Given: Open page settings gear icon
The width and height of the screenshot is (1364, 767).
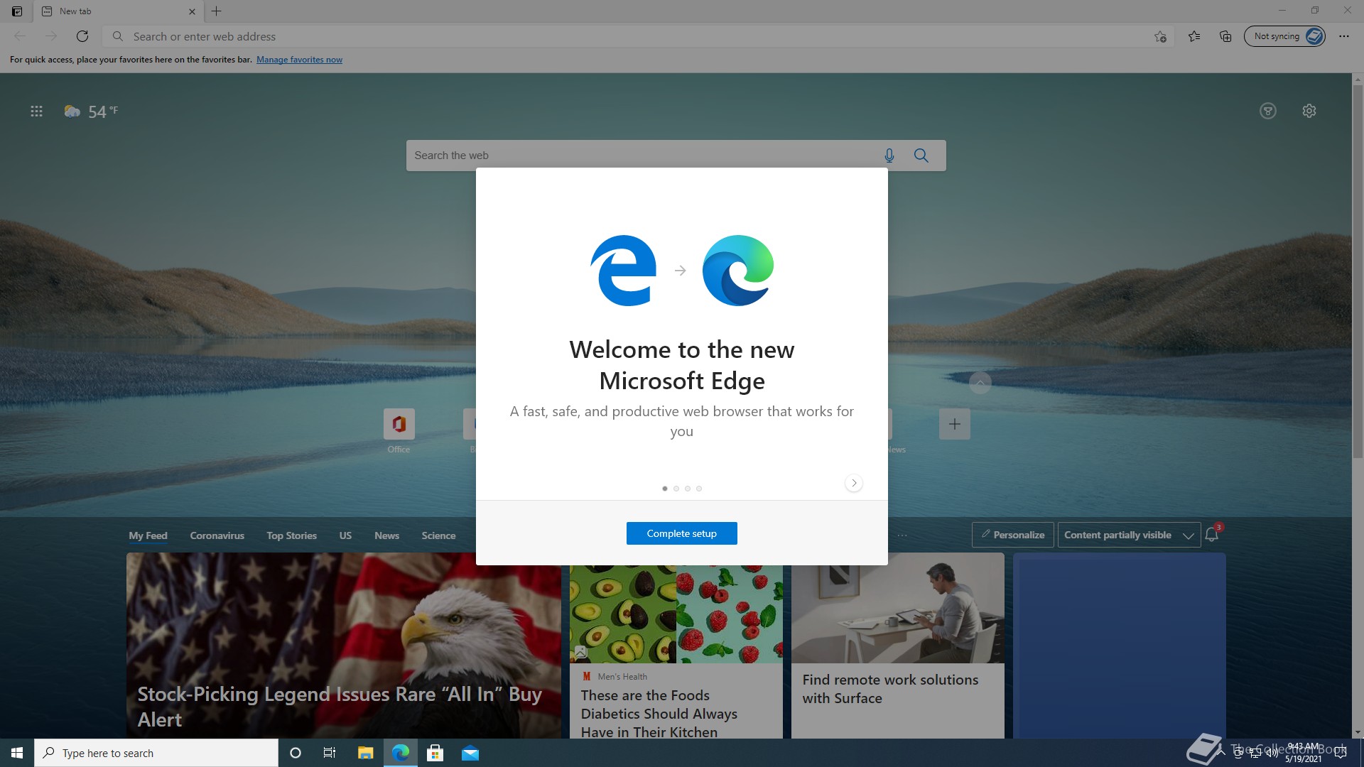Looking at the screenshot, I should tap(1309, 111).
